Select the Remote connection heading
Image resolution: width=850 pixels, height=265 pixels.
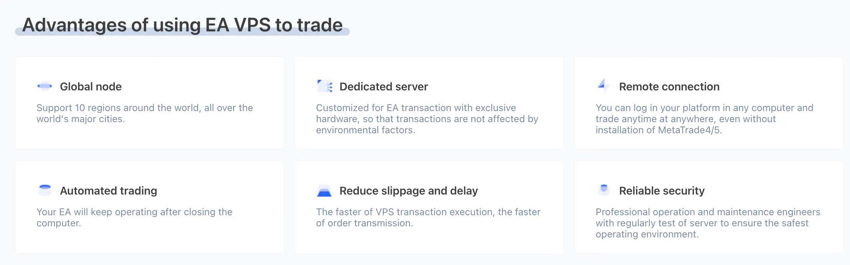click(669, 87)
